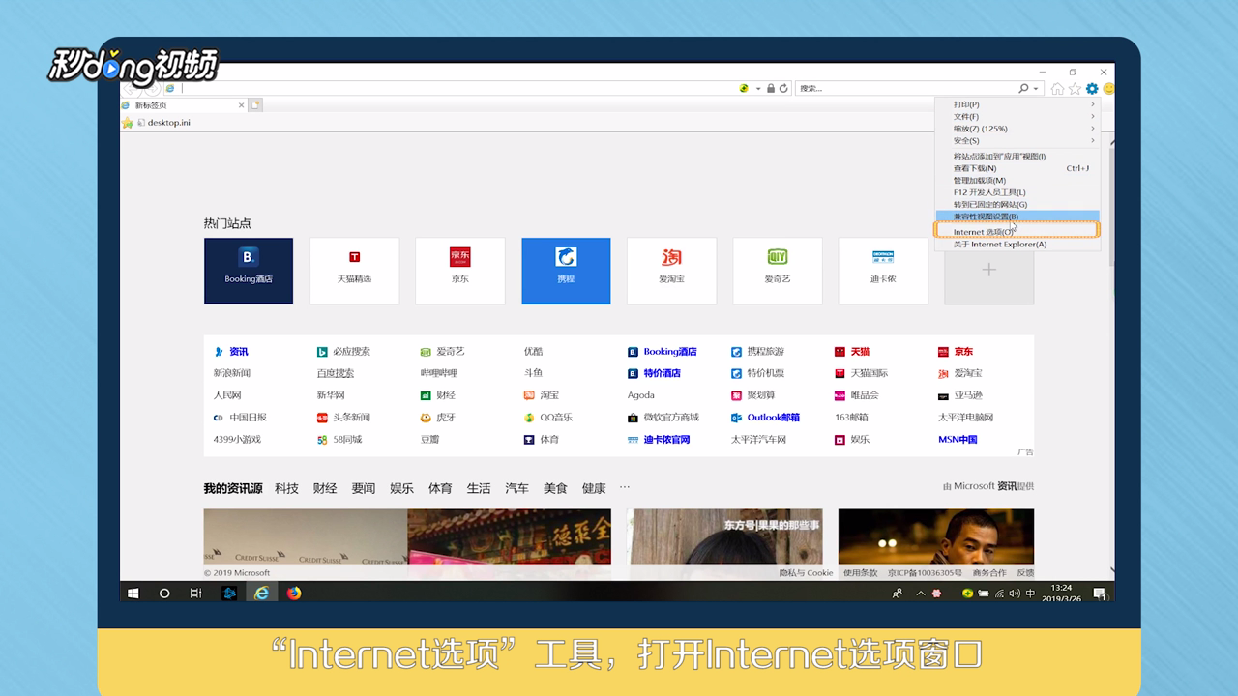Viewport: 1238px width, 696px height.
Task: Open the 天猫精选 tile
Action: tap(354, 271)
